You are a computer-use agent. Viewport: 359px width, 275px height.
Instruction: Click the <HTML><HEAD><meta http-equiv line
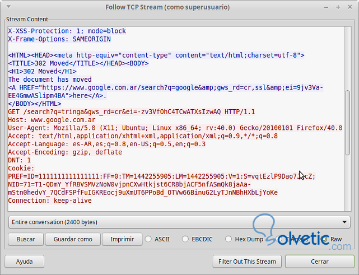point(156,55)
